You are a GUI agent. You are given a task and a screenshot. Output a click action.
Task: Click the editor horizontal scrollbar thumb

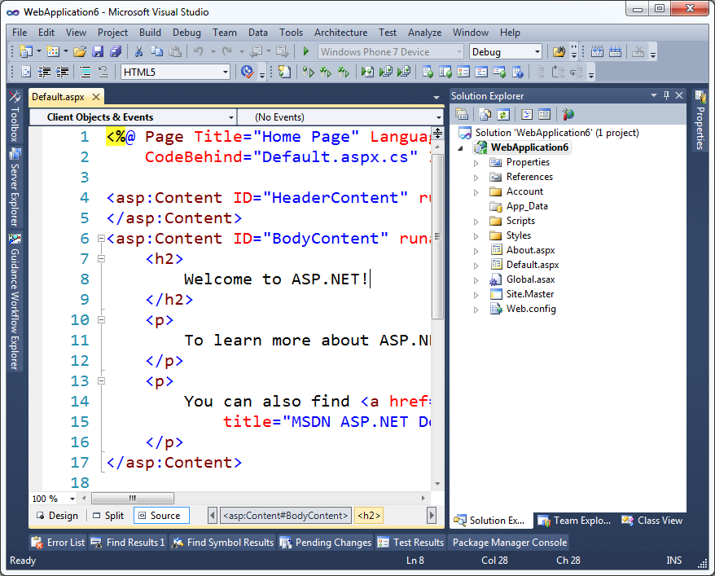point(133,498)
